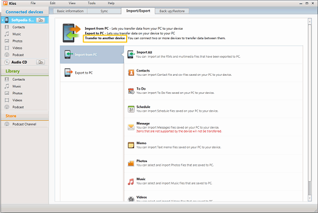
Task: Open the Tools menu
Action: (x=92, y=3)
